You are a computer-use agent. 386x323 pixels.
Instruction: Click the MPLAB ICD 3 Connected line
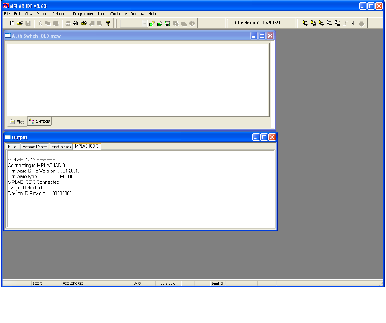[x=34, y=182]
